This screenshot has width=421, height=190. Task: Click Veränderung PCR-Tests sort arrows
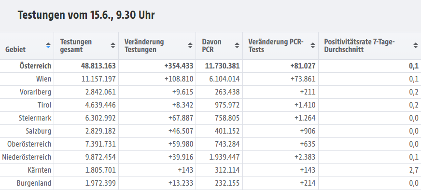pyautogui.click(x=313, y=45)
